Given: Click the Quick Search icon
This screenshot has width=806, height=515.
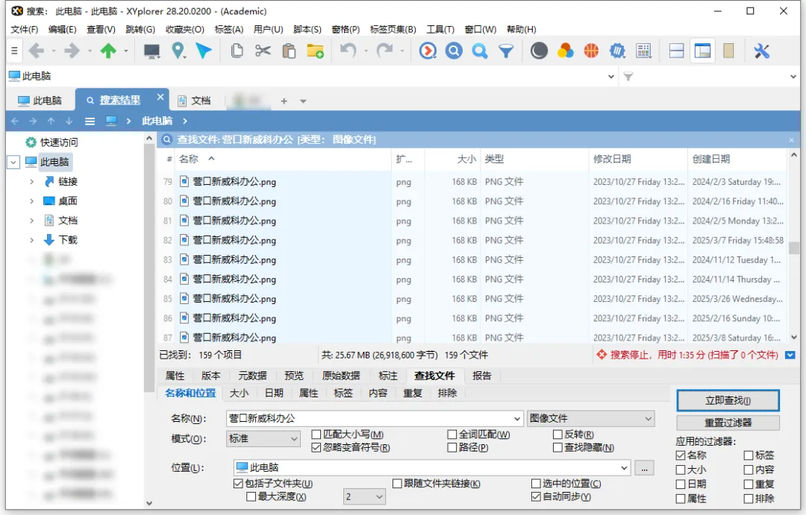Looking at the screenshot, I should pyautogui.click(x=480, y=51).
